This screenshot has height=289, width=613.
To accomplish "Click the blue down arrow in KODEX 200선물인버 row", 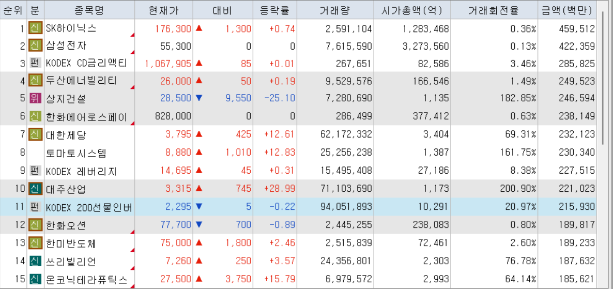I will click(x=199, y=207).
